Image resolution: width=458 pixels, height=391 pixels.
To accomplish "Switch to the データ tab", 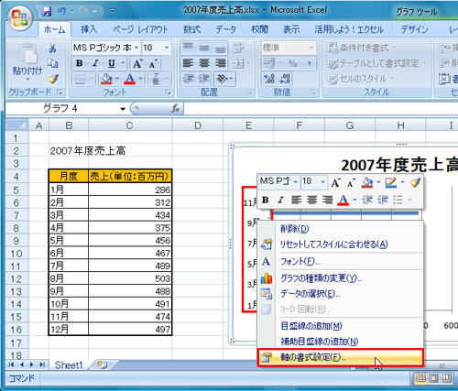I will click(x=226, y=29).
